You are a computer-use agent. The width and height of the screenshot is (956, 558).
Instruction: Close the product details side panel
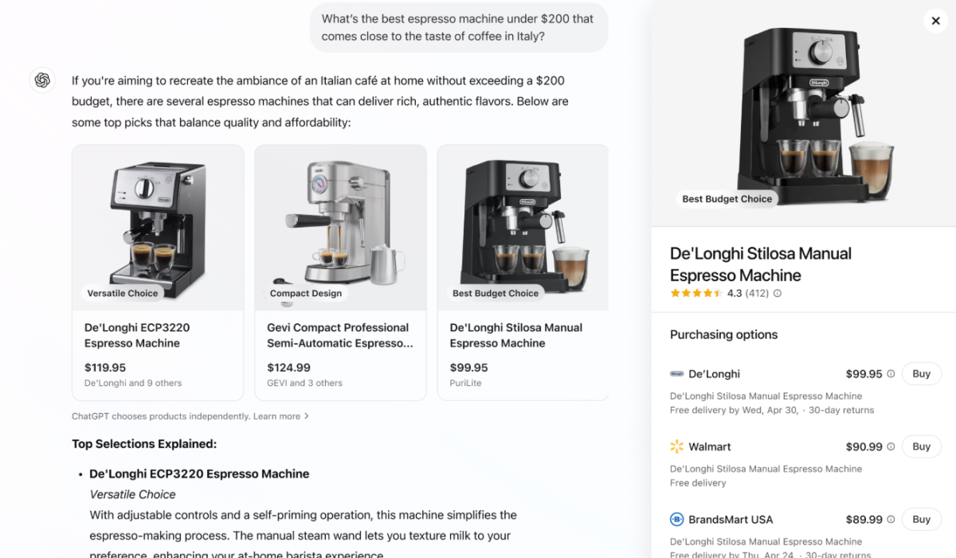pyautogui.click(x=936, y=21)
